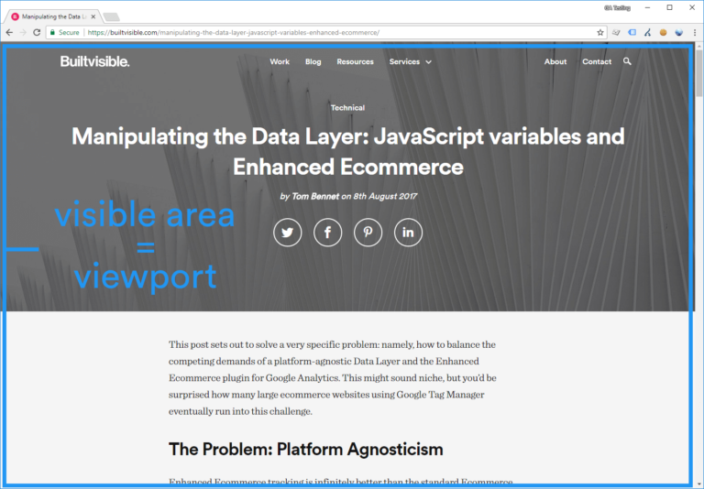Open the Resources navigation item
The image size is (704, 489).
355,62
